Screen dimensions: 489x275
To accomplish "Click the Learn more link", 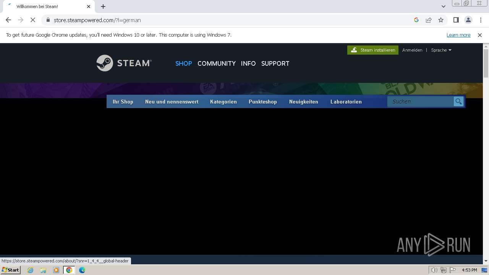I will [x=458, y=35].
